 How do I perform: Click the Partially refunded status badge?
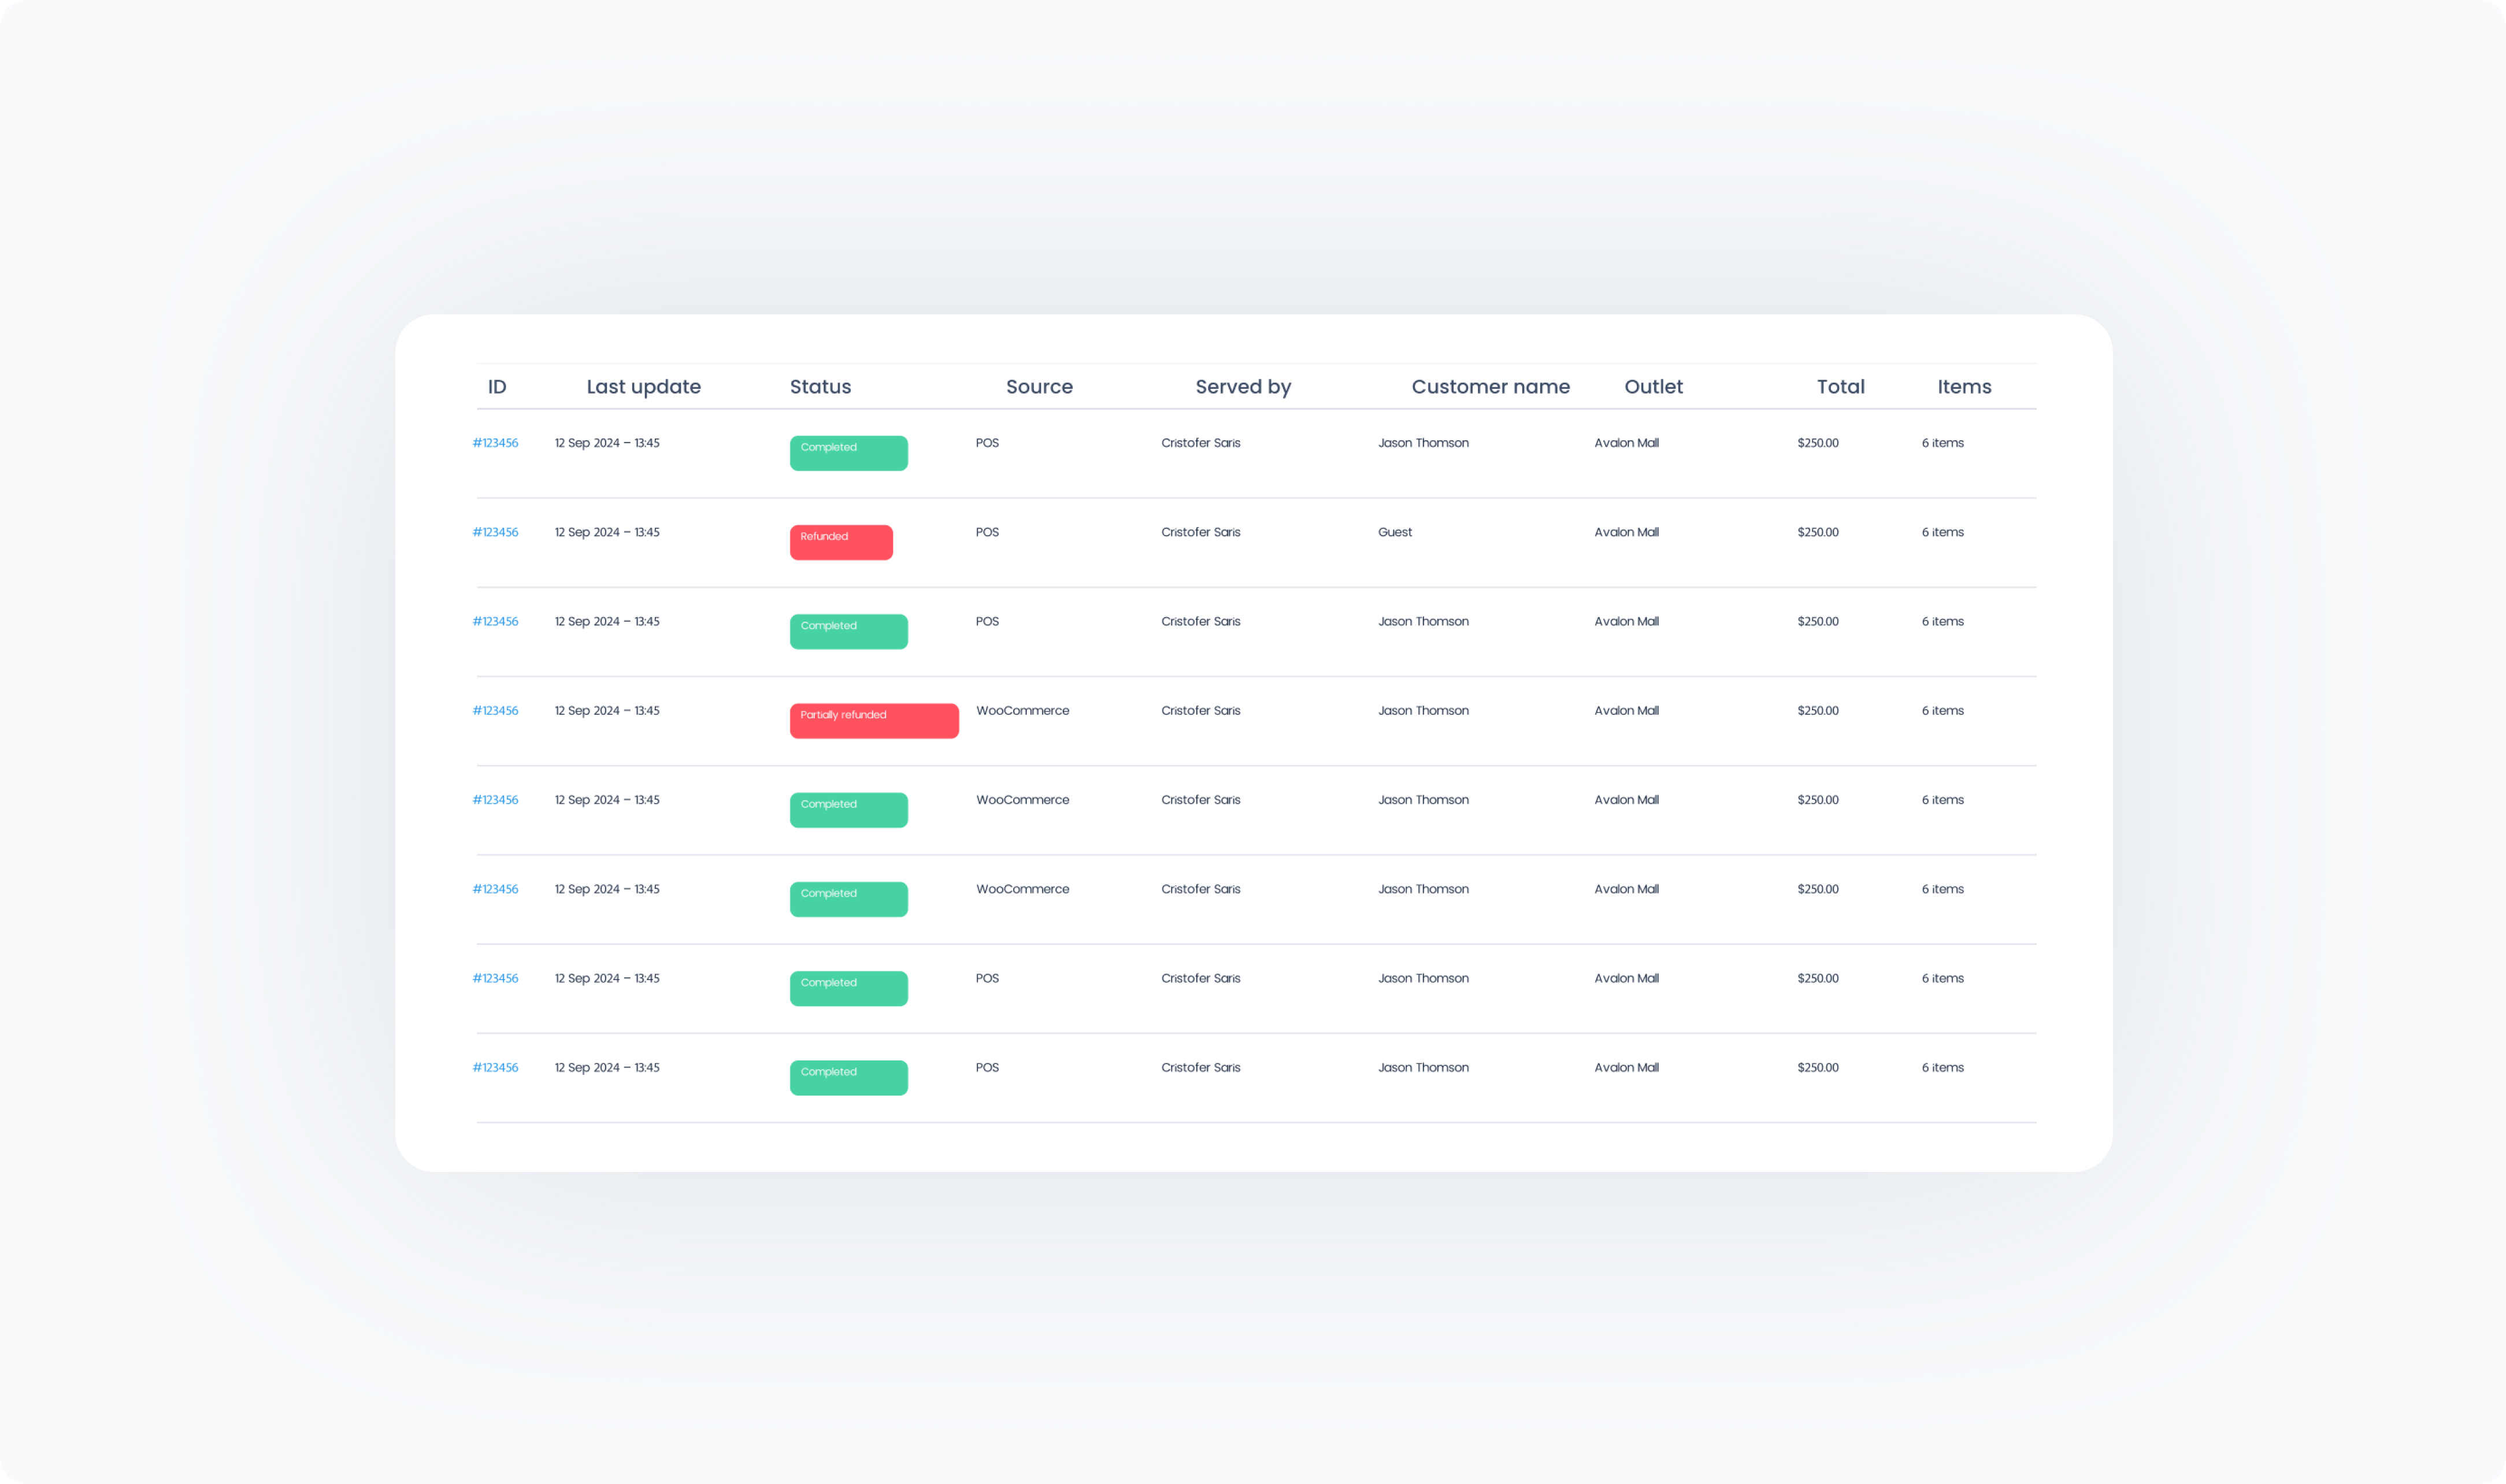click(873, 720)
